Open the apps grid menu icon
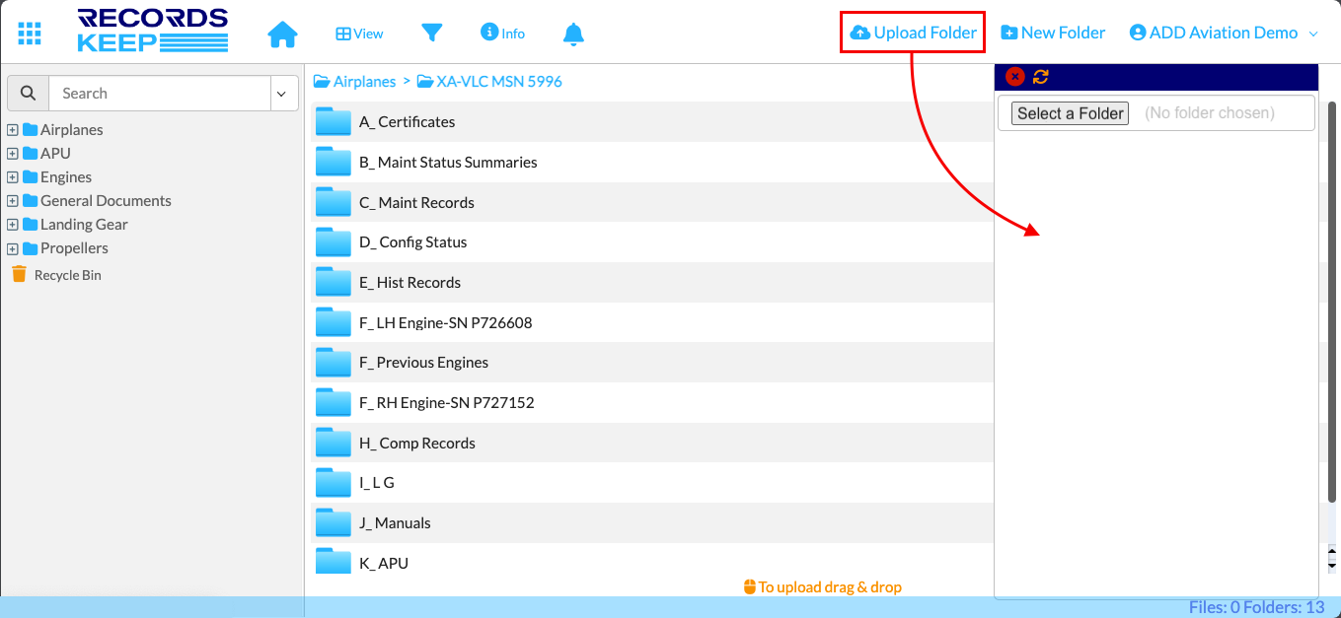 point(30,34)
